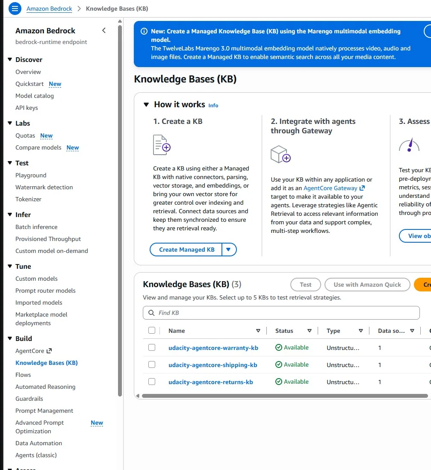Click the sidebar vertical scrollbar

pos(120,210)
